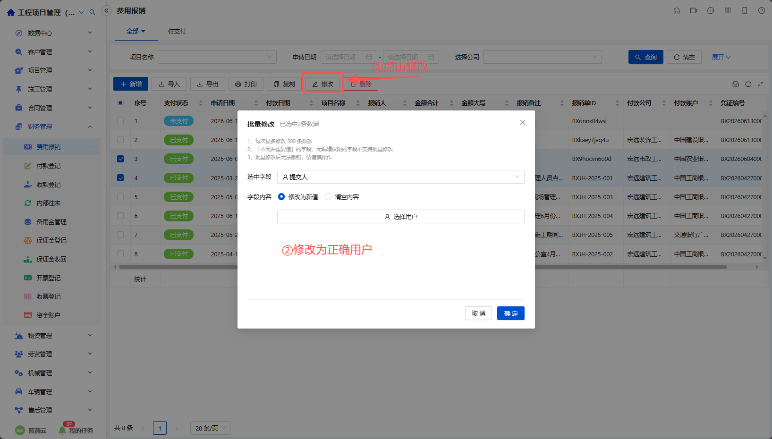
Task: Click the 我的任务 bell notification icon
Action: [62, 430]
